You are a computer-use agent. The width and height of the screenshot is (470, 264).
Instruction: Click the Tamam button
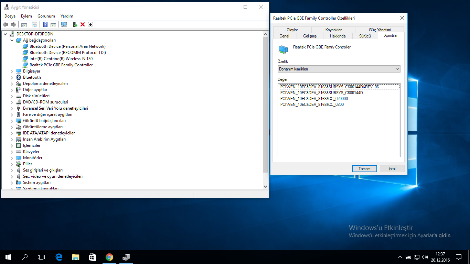[364, 169]
